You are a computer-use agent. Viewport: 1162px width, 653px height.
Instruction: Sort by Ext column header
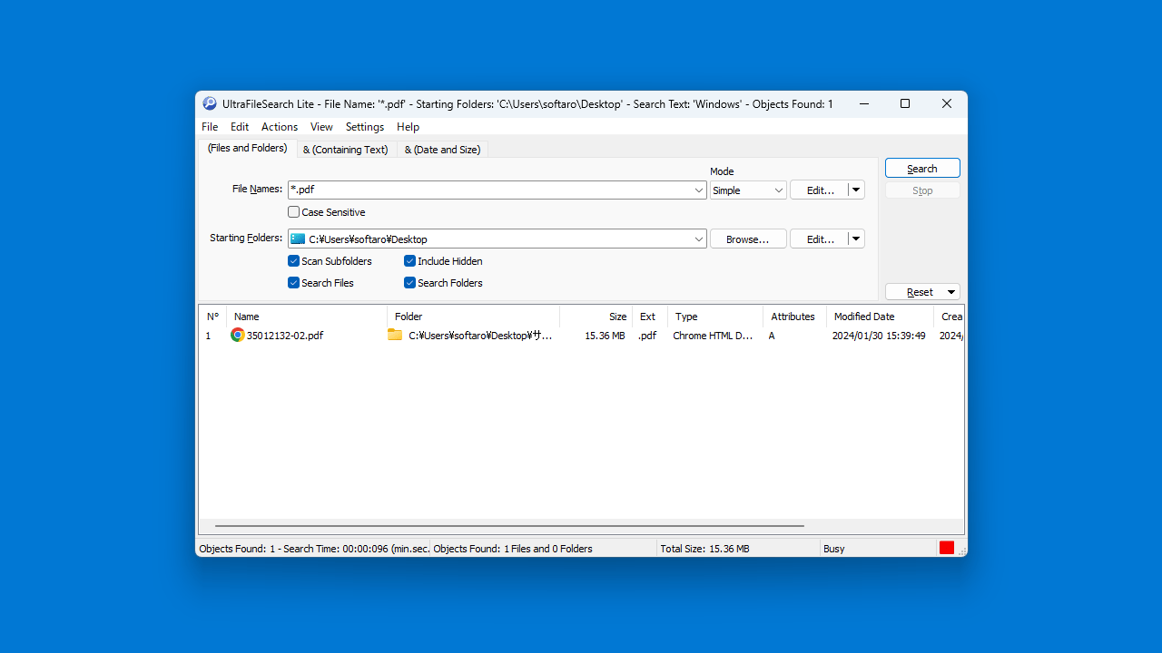coord(650,317)
